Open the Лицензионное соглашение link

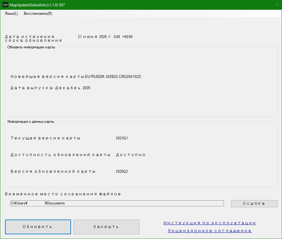[x=209, y=231]
